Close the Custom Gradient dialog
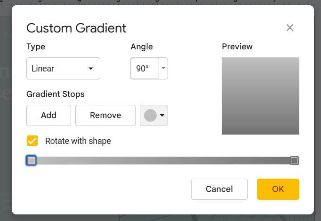The height and width of the screenshot is (221, 321). click(289, 28)
